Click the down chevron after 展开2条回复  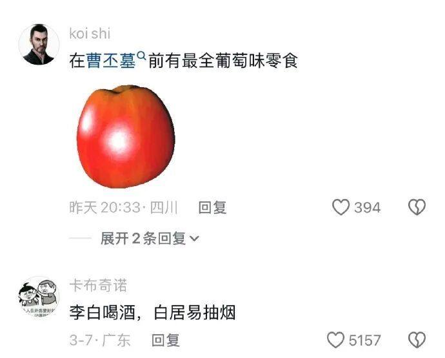194,238
